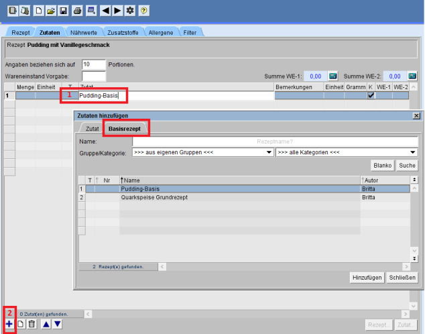Toggle the K checkbox in row 1

point(371,96)
